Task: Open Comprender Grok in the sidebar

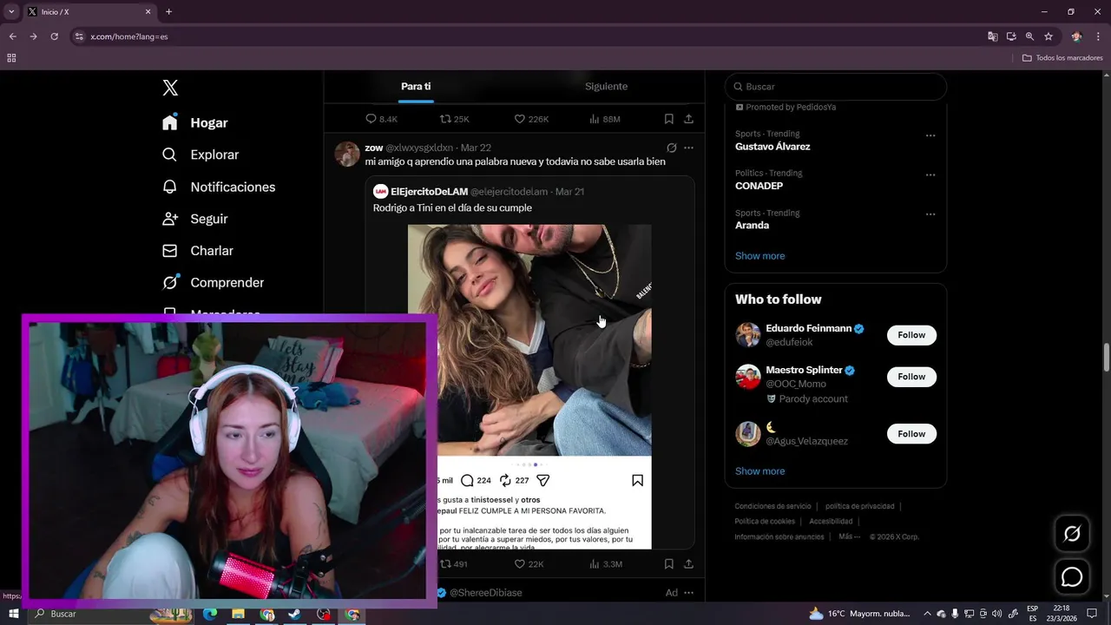Action: 214,282
